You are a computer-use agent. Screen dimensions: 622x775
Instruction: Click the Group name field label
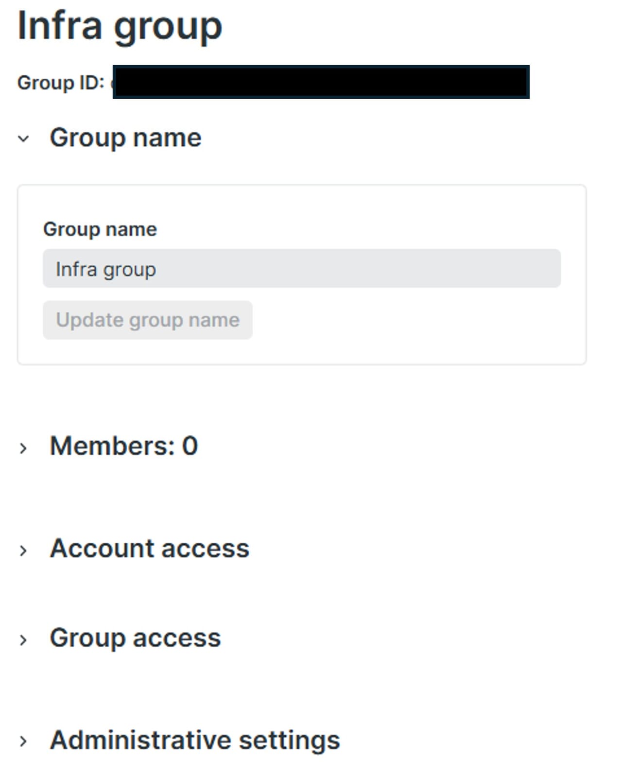(x=100, y=229)
